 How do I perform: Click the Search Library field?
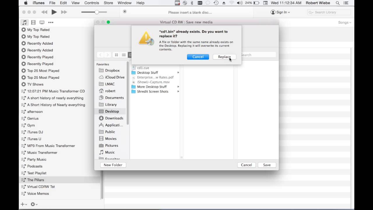pos(329,12)
